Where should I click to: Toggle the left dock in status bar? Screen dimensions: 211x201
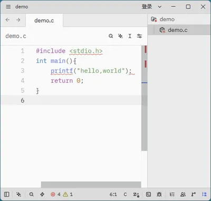click(7, 194)
